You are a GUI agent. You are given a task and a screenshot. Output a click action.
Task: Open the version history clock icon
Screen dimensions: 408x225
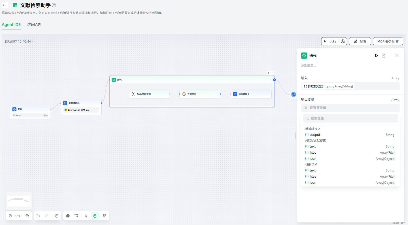coord(57,216)
